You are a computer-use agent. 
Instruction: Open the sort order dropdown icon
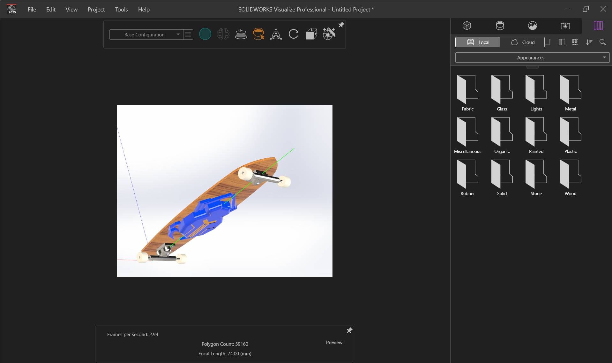589,42
